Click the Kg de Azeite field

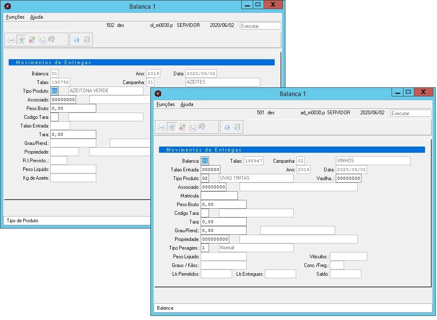(x=73, y=178)
